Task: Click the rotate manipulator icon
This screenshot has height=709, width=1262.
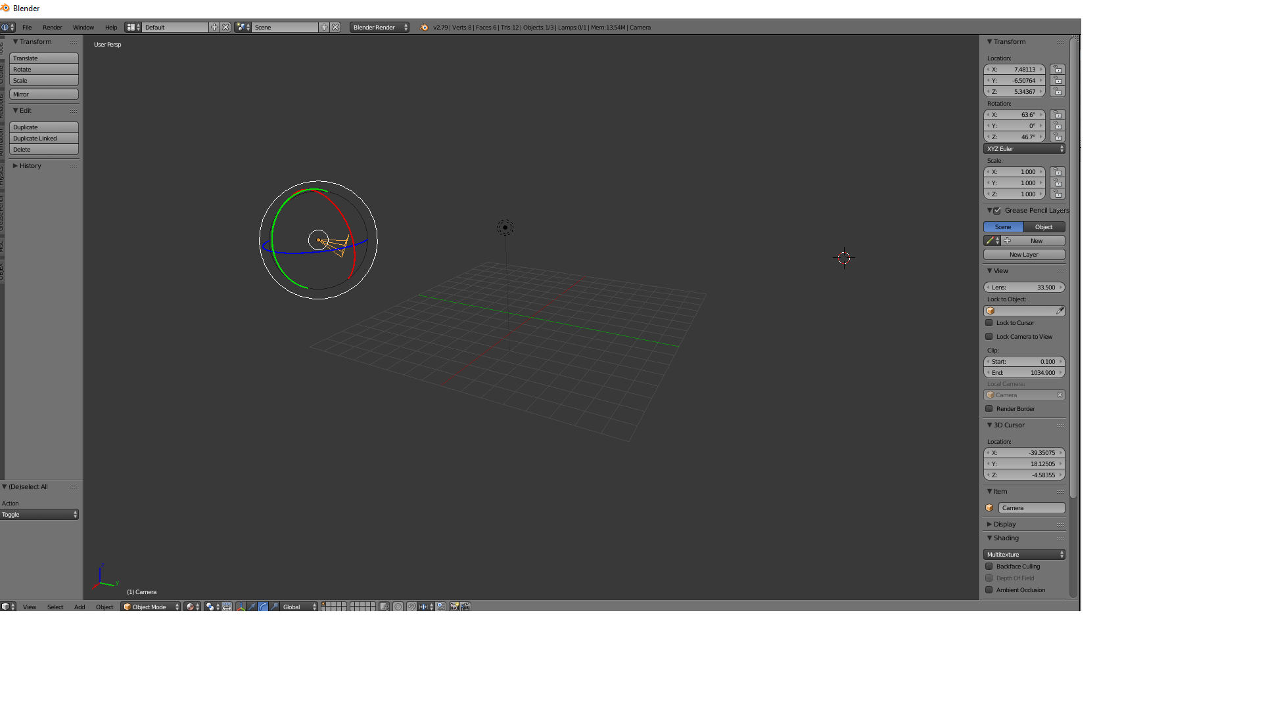Action: point(263,607)
